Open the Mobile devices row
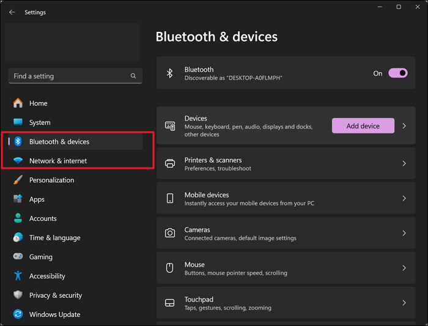428x326 pixels. (286, 198)
